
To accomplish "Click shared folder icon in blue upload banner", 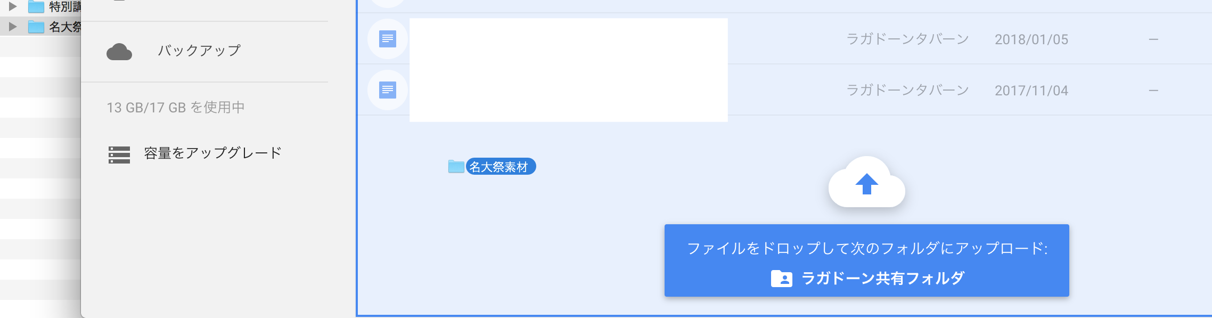I will [782, 279].
